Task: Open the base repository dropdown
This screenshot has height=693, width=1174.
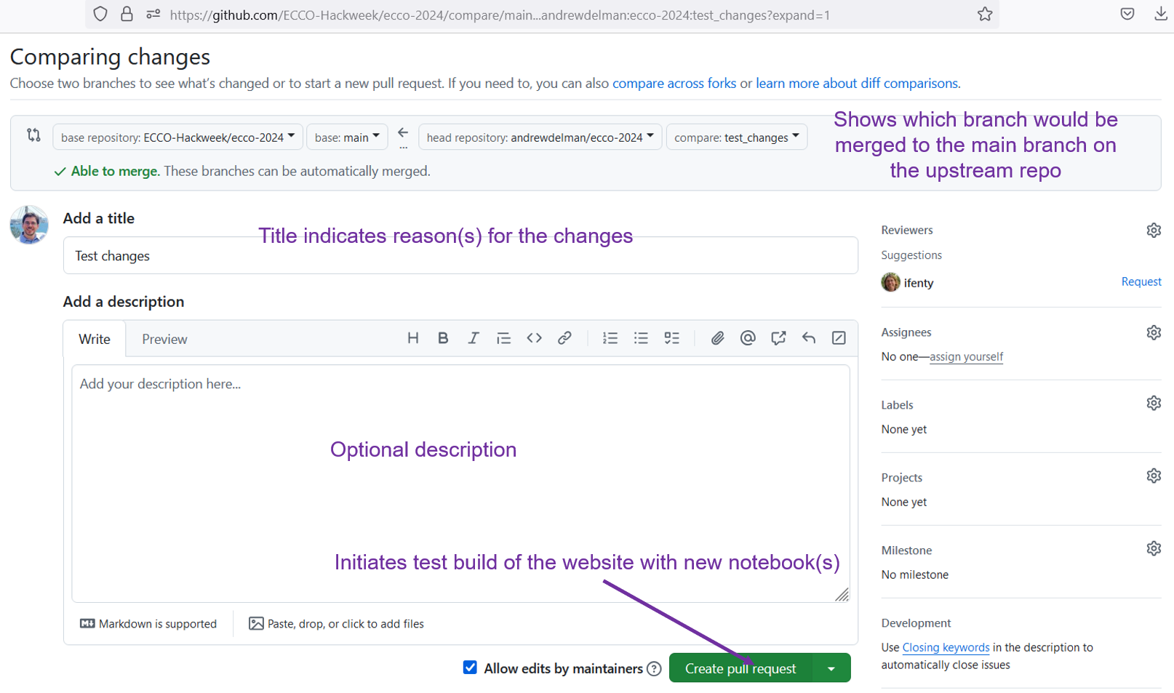Action: click(177, 137)
